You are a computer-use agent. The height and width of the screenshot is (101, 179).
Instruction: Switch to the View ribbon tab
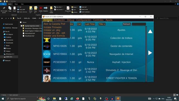(22, 4)
